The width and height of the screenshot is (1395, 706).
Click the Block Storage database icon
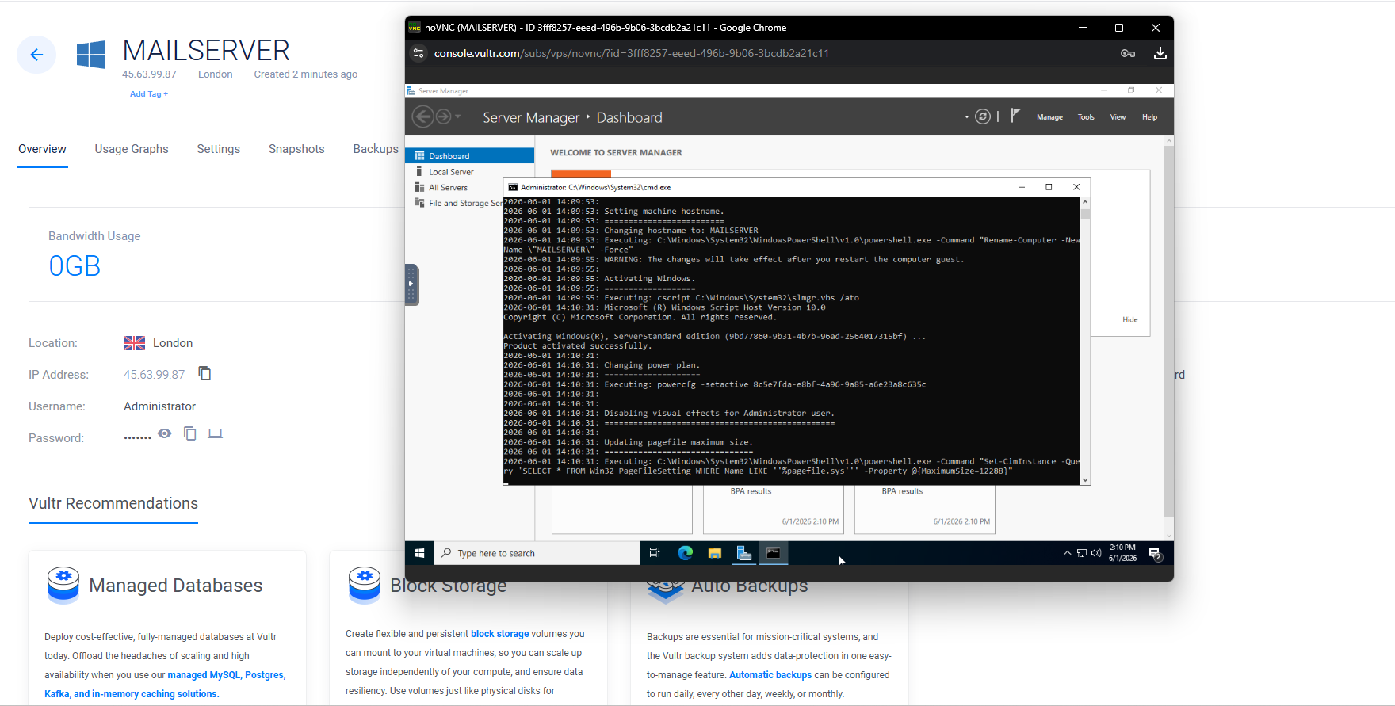[x=365, y=586]
